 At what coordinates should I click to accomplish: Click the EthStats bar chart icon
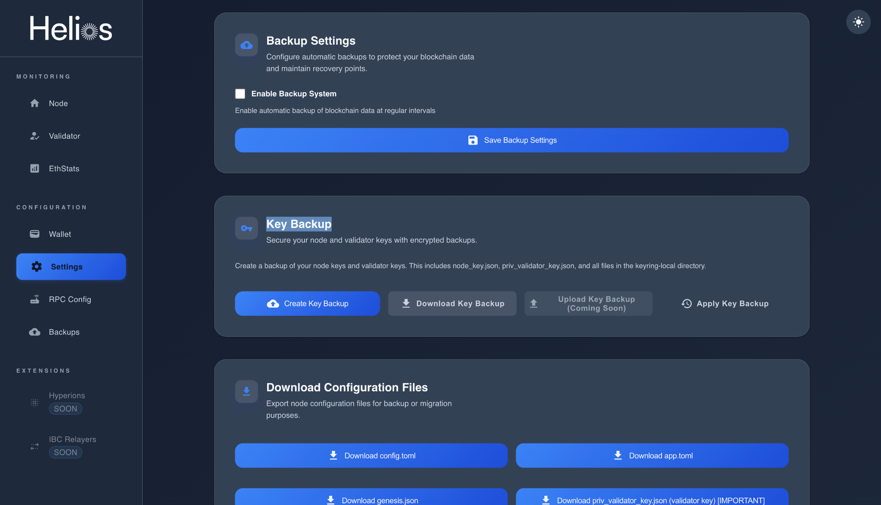pyautogui.click(x=34, y=168)
